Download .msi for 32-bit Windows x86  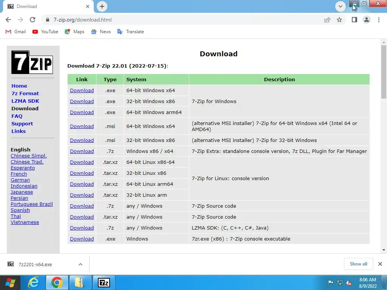82,140
